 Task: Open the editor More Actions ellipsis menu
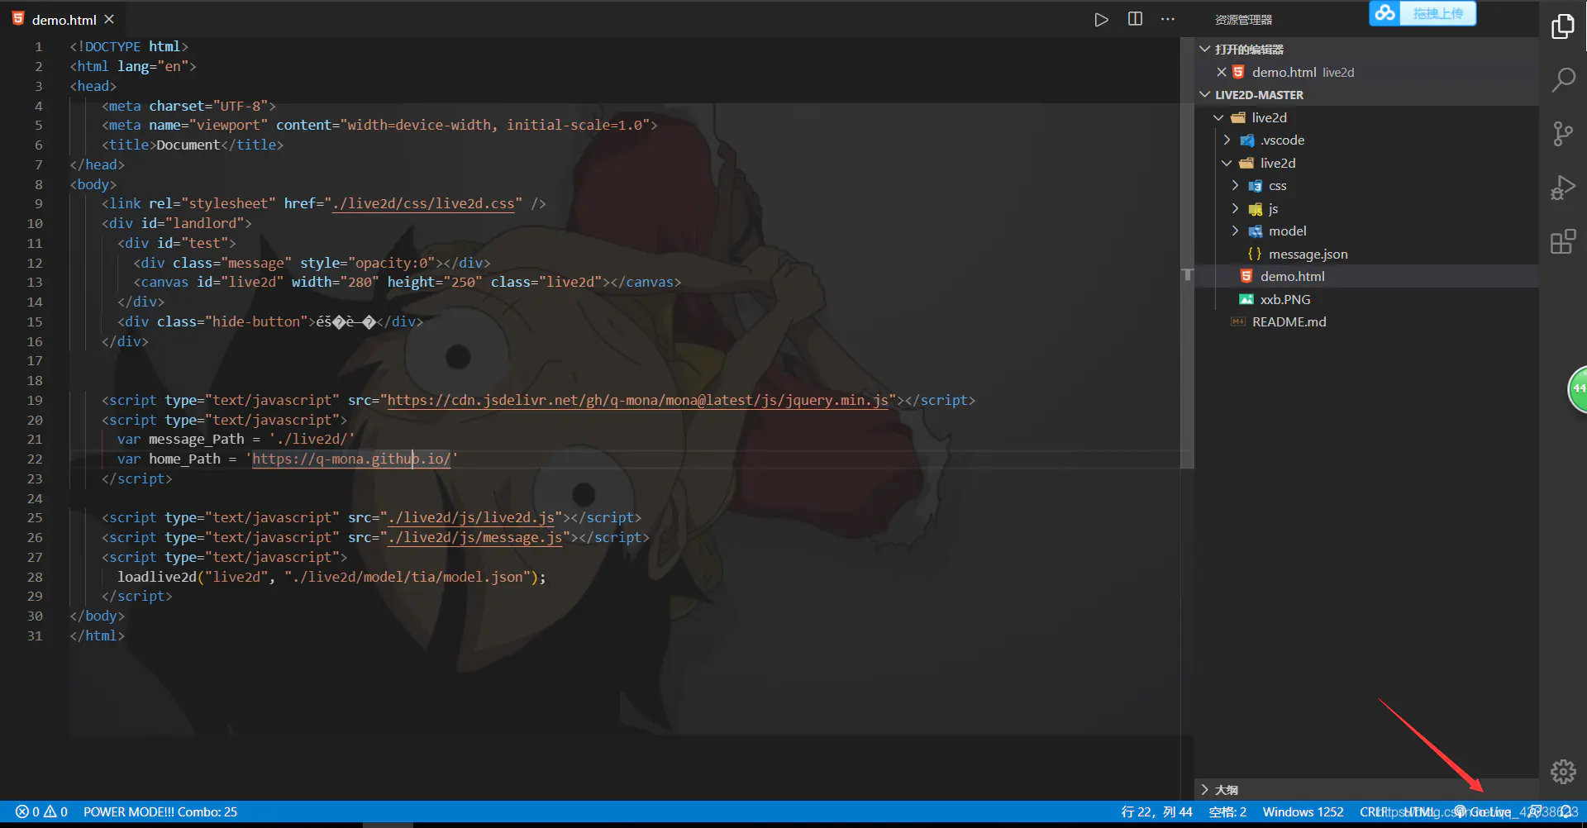tap(1167, 19)
